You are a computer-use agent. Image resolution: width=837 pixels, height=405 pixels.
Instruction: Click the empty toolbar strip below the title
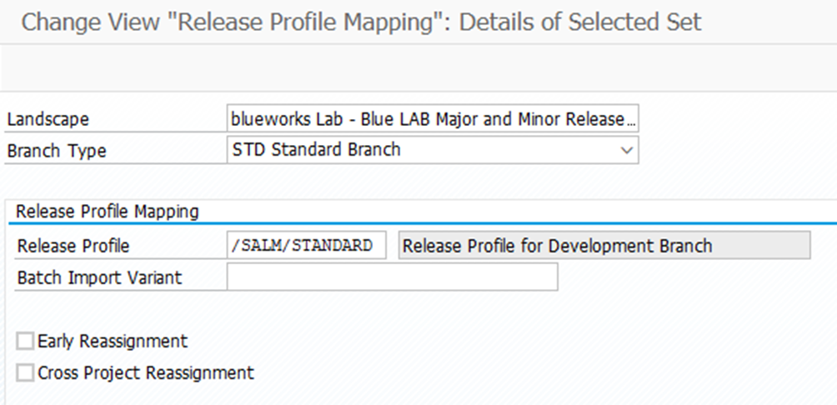417,68
